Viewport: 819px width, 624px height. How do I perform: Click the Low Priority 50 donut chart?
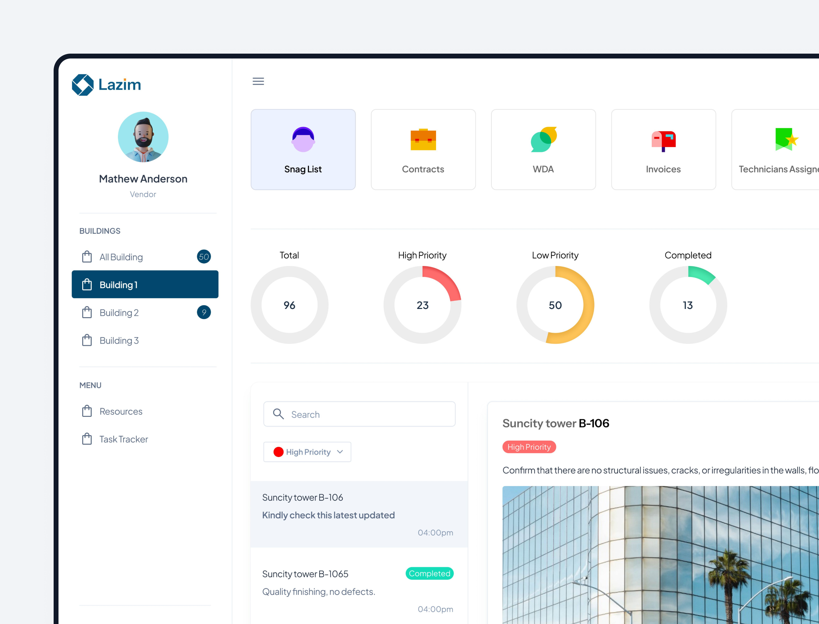coord(555,305)
